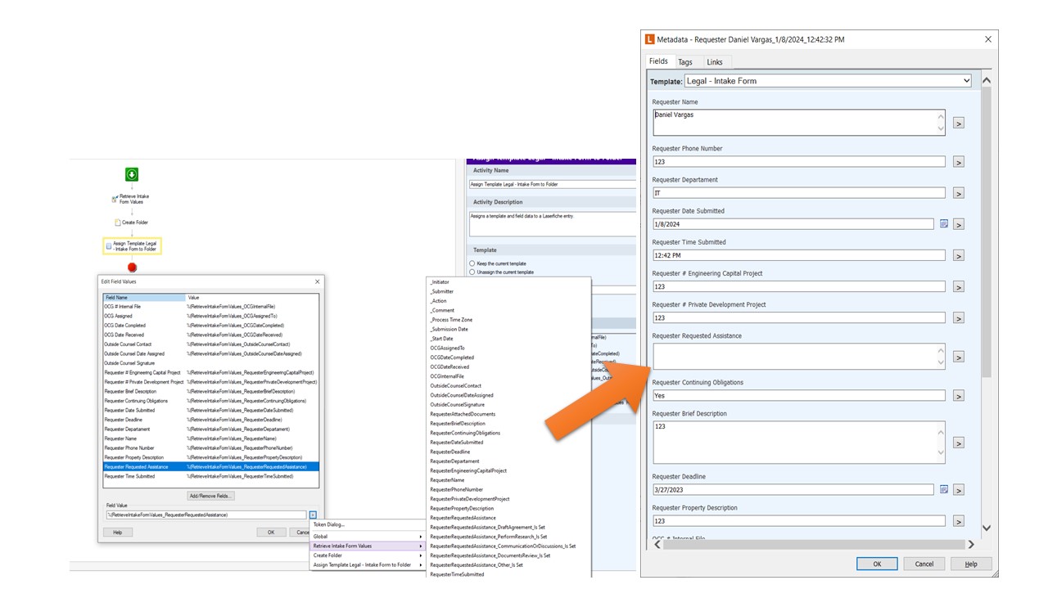Select the Requester Deadline row in field list

click(210, 420)
